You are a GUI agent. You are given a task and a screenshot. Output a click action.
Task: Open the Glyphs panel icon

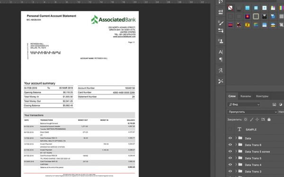click(x=221, y=70)
